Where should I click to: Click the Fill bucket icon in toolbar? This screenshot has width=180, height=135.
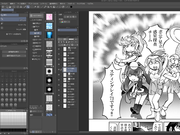tap(47, 6)
